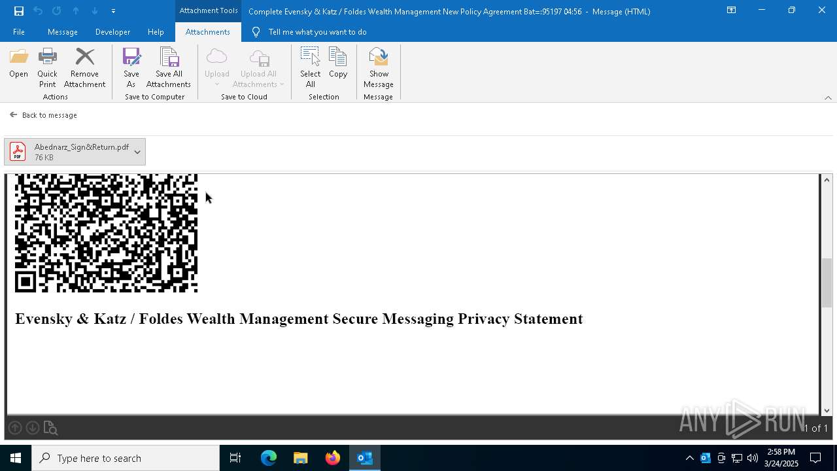This screenshot has width=837, height=471.
Task: Remove Attachment from the message
Action: pos(84,68)
